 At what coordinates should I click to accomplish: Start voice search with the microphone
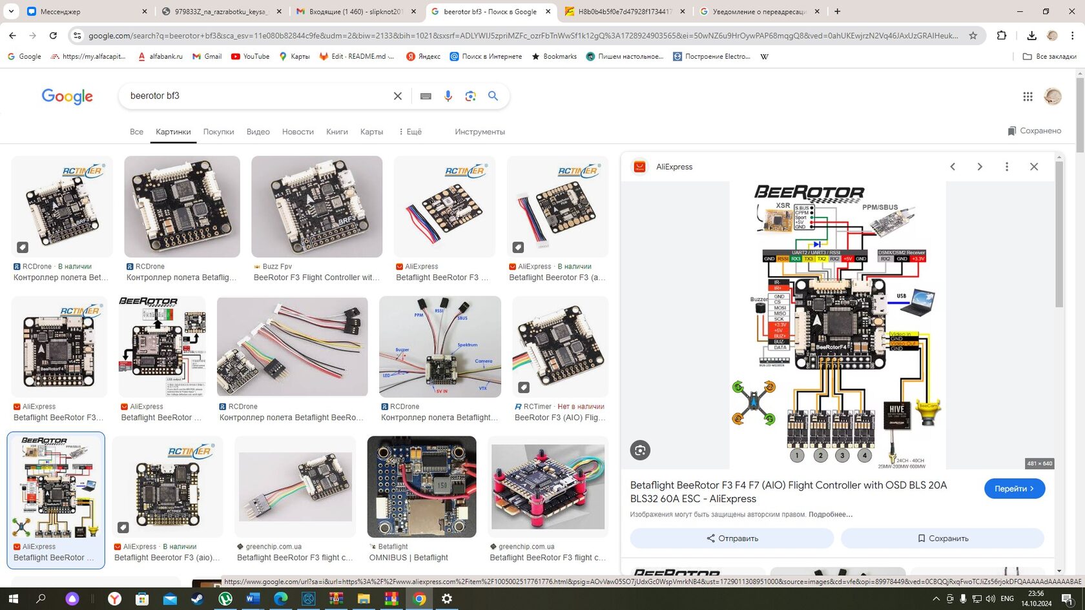point(448,96)
